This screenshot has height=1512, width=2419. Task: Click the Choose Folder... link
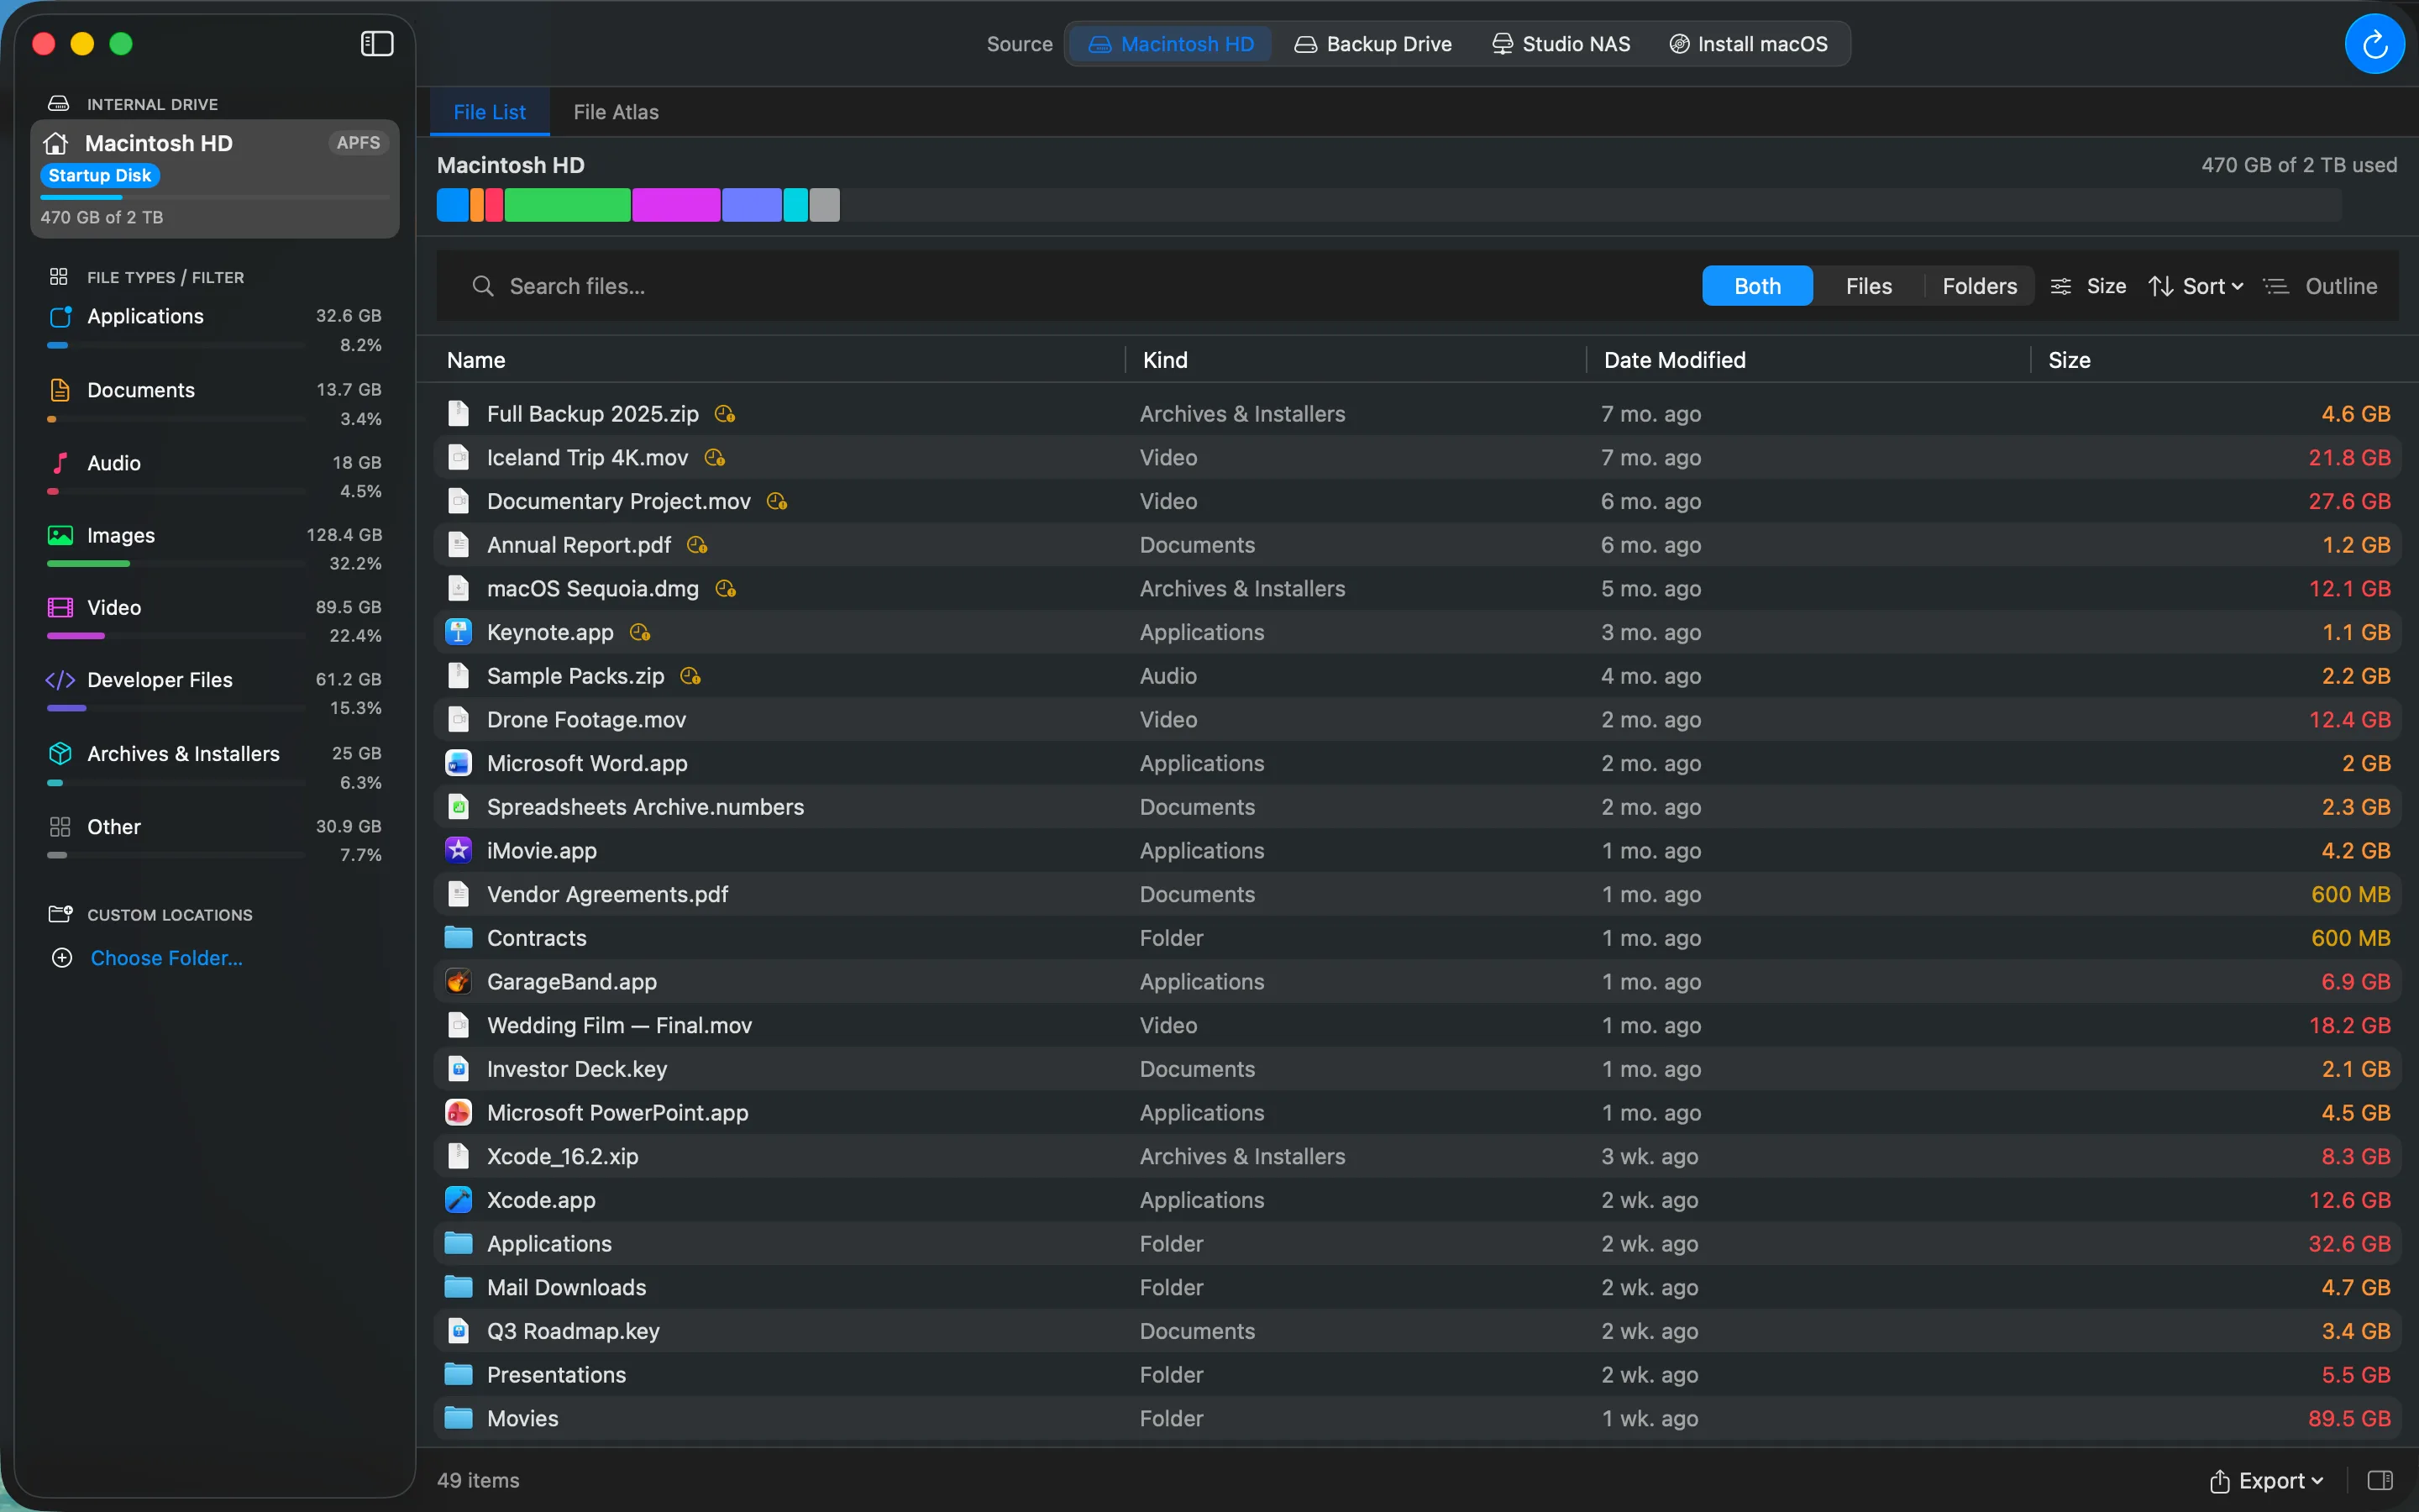click(166, 958)
